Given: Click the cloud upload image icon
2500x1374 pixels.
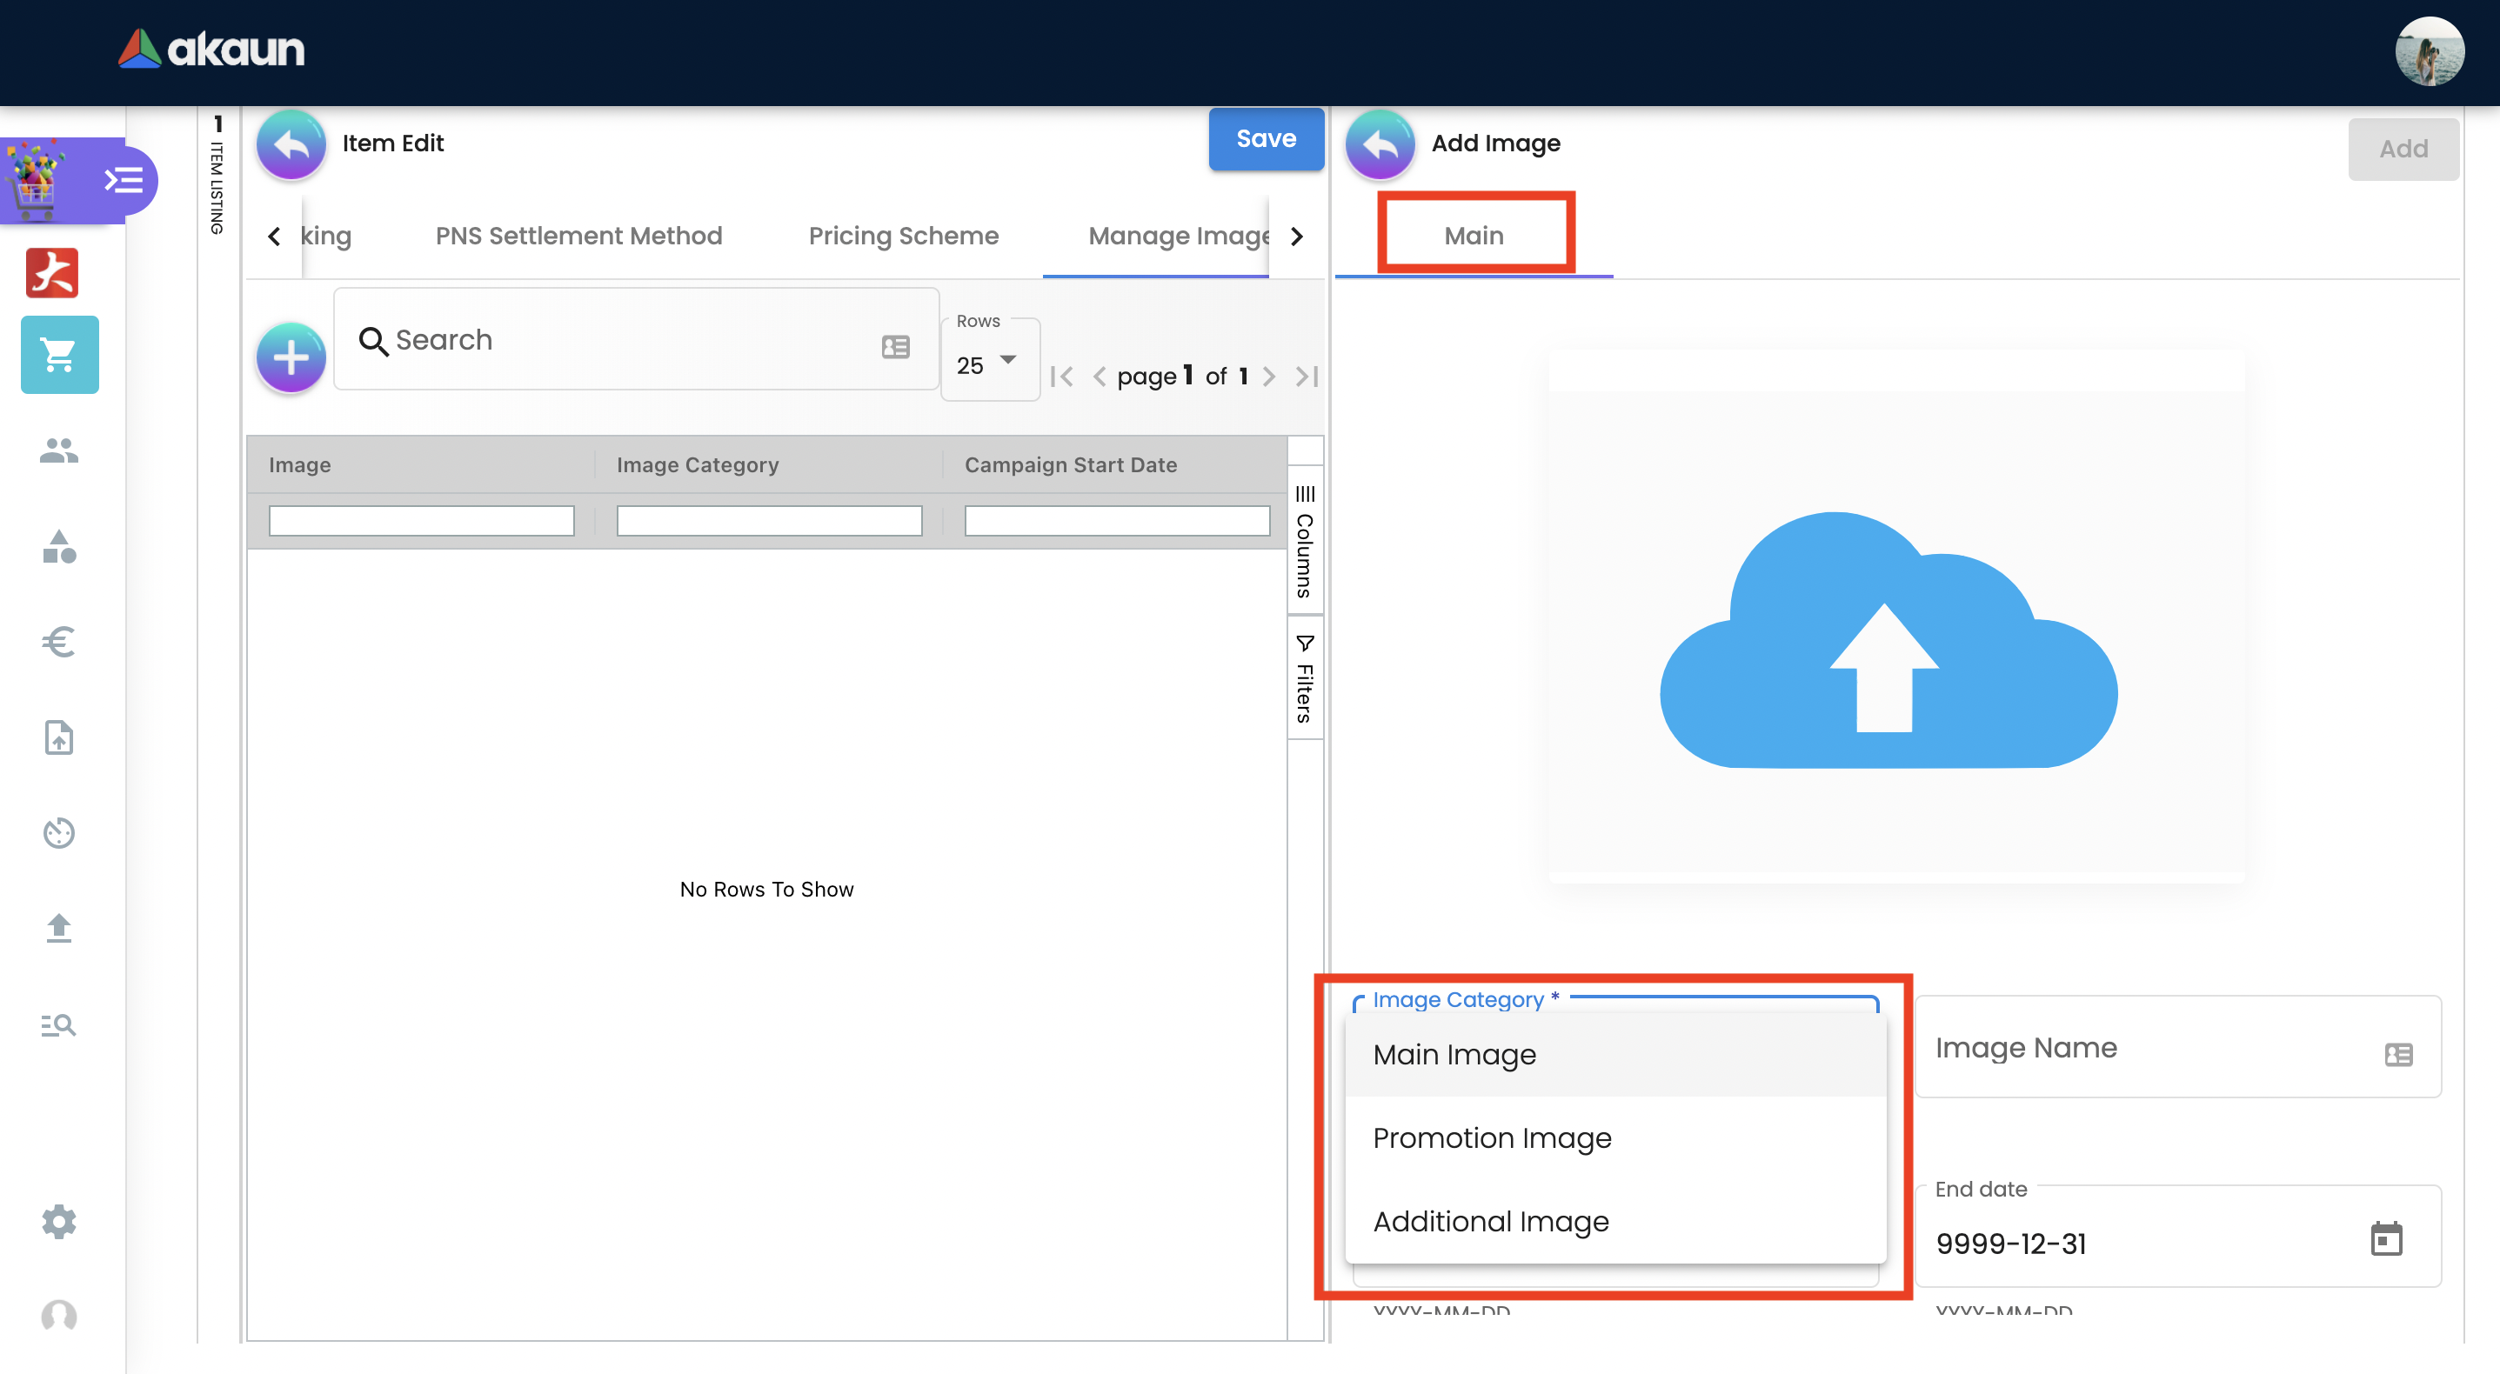Looking at the screenshot, I should (x=1888, y=640).
